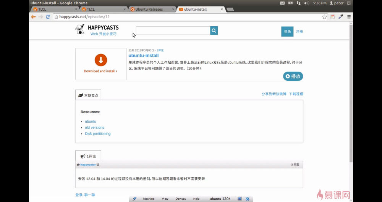Image resolution: width=382 pixels, height=202 pixels.
Task: Click the 注册 register link
Action: (299, 32)
